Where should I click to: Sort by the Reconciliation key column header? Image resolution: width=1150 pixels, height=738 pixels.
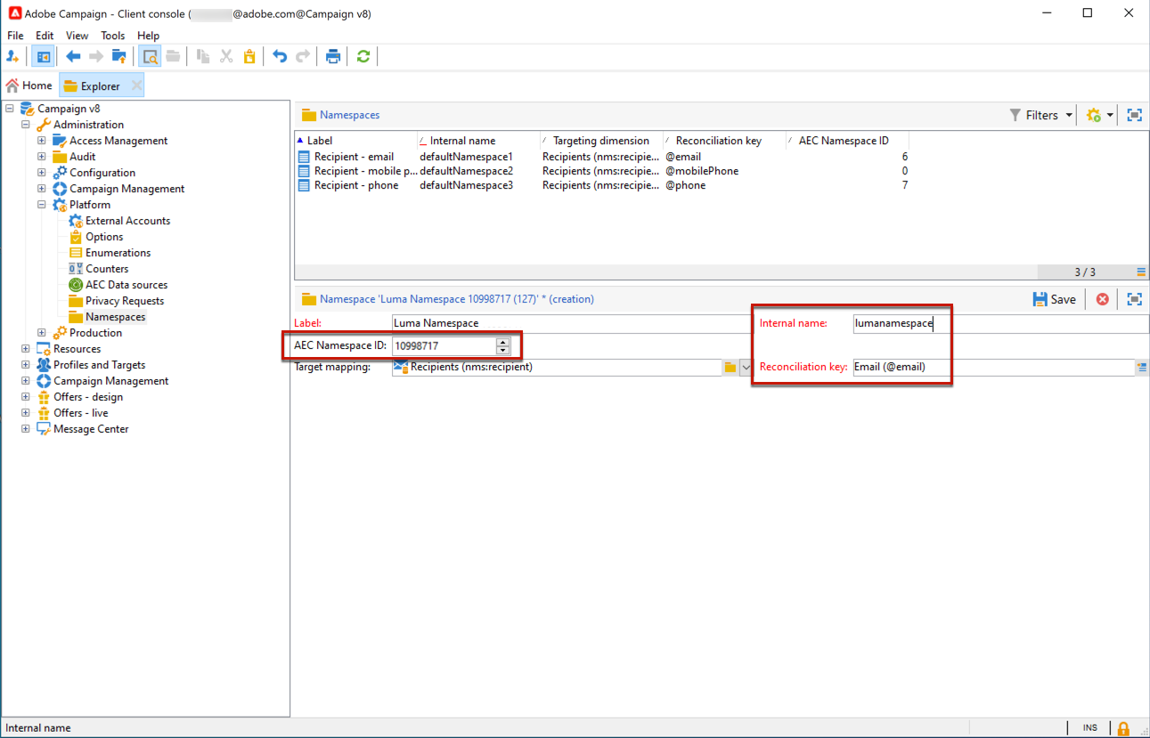(725, 141)
